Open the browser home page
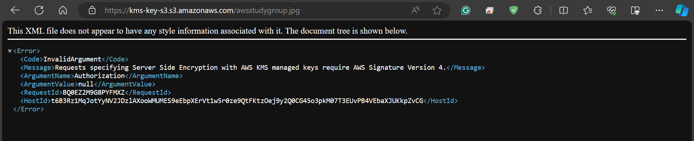Viewport: 694px width, 141px height. click(x=63, y=10)
